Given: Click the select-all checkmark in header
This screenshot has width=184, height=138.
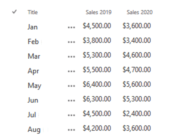Looking at the screenshot, I should click(x=14, y=12).
